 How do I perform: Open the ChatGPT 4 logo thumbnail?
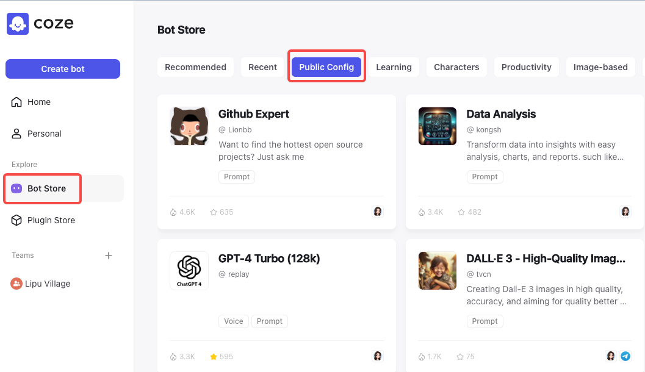[189, 271]
